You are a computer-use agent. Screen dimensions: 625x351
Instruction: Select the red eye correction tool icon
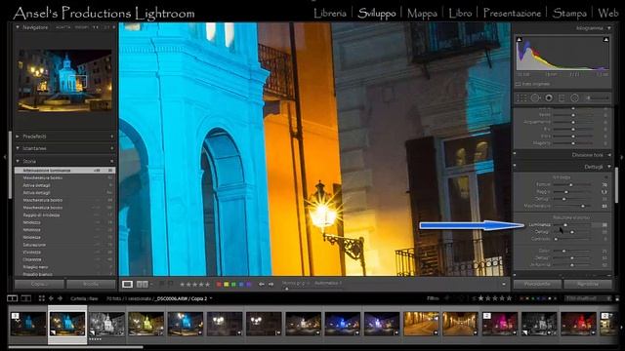(x=549, y=97)
